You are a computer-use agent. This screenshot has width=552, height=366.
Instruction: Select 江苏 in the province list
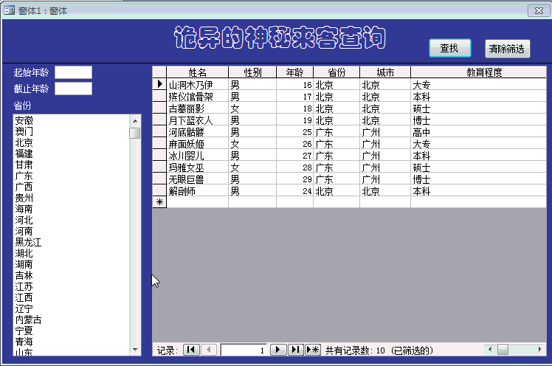[x=71, y=287]
